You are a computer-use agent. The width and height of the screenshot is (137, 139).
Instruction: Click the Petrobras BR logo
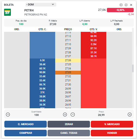[x=7, y=12]
